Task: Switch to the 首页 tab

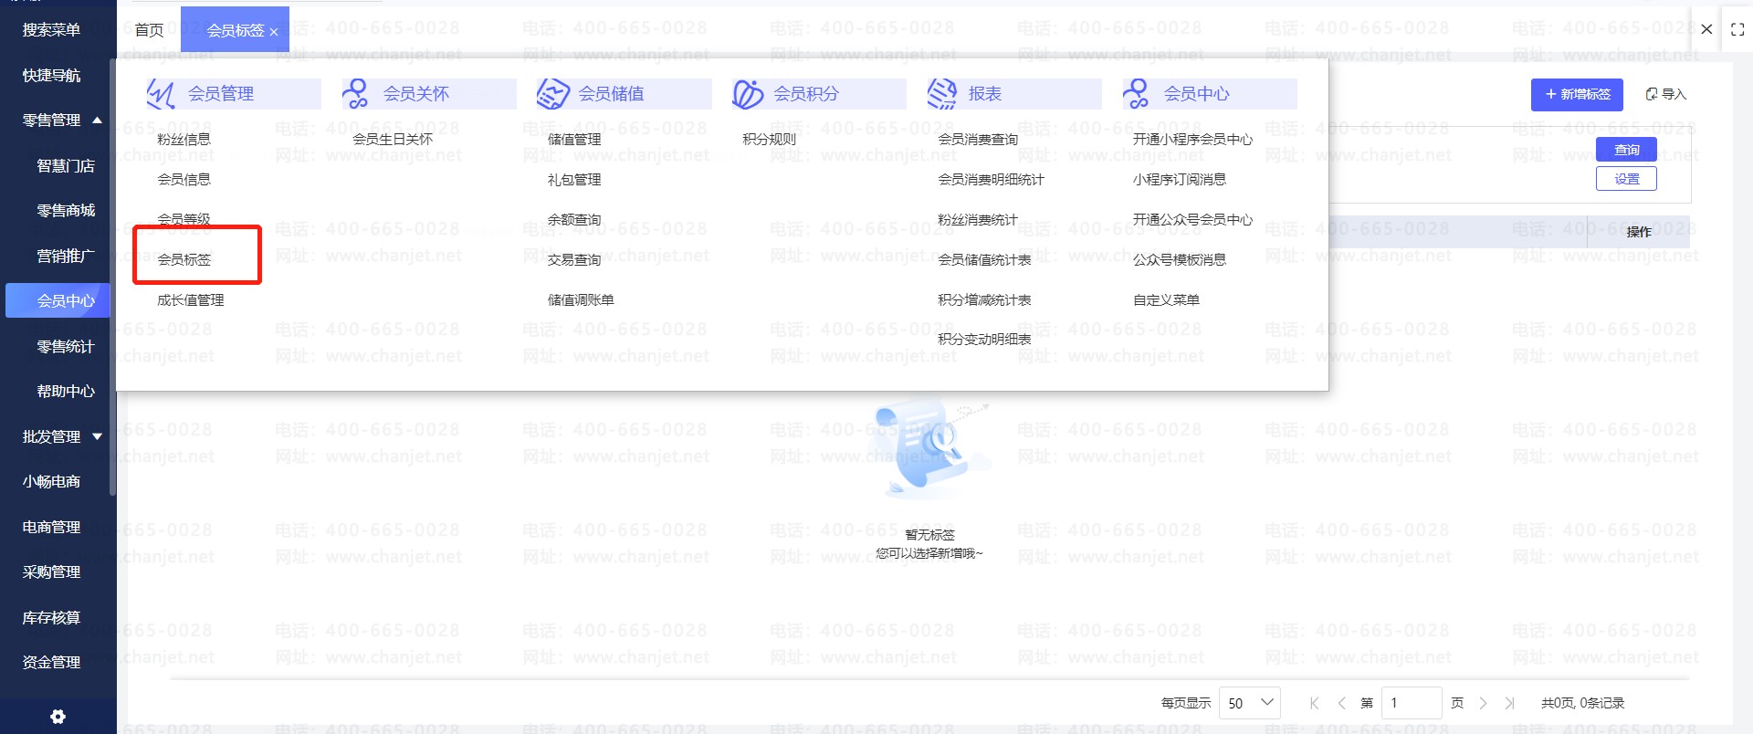Action: 149,30
